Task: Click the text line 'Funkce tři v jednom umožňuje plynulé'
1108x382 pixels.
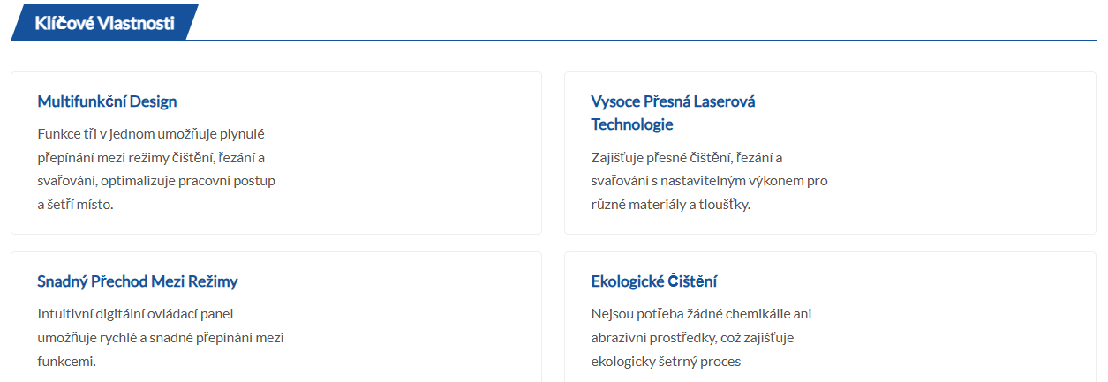Action: (x=151, y=134)
